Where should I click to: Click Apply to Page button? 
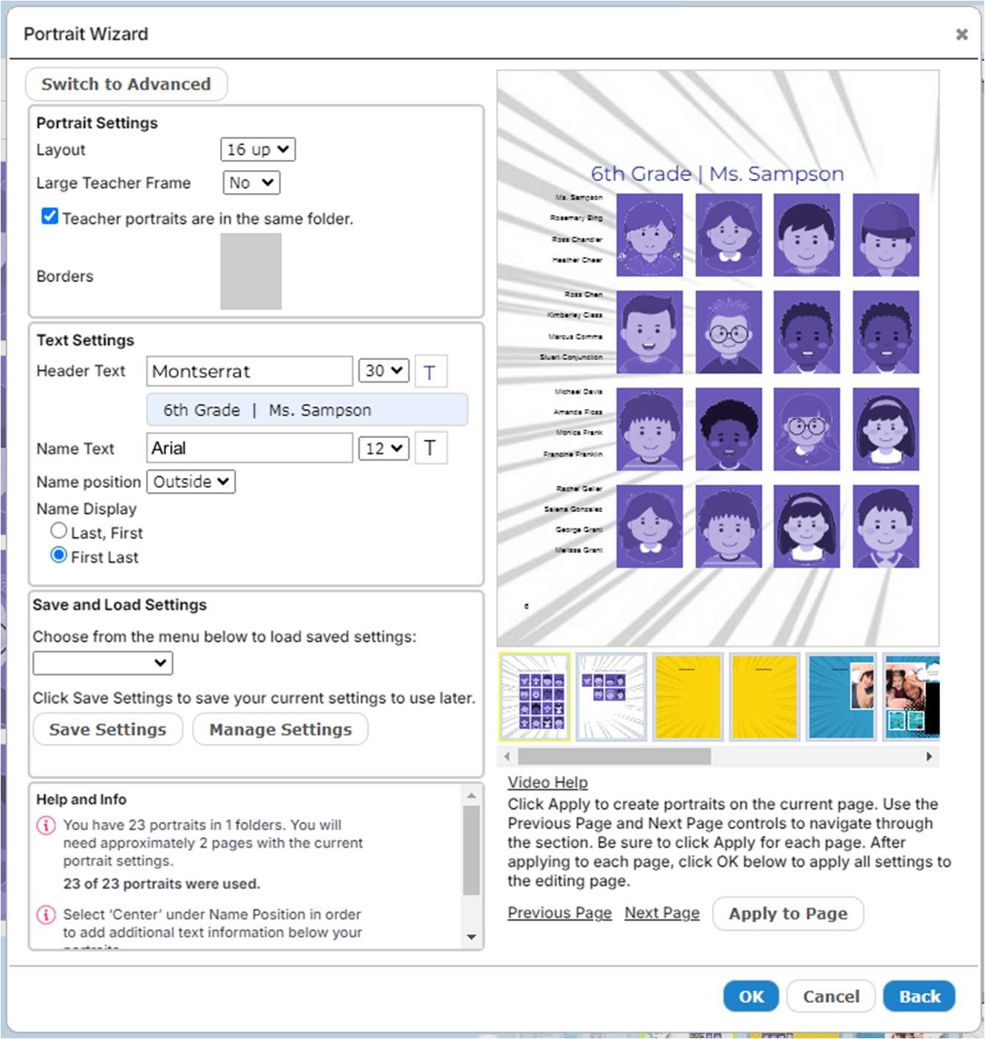tap(789, 914)
